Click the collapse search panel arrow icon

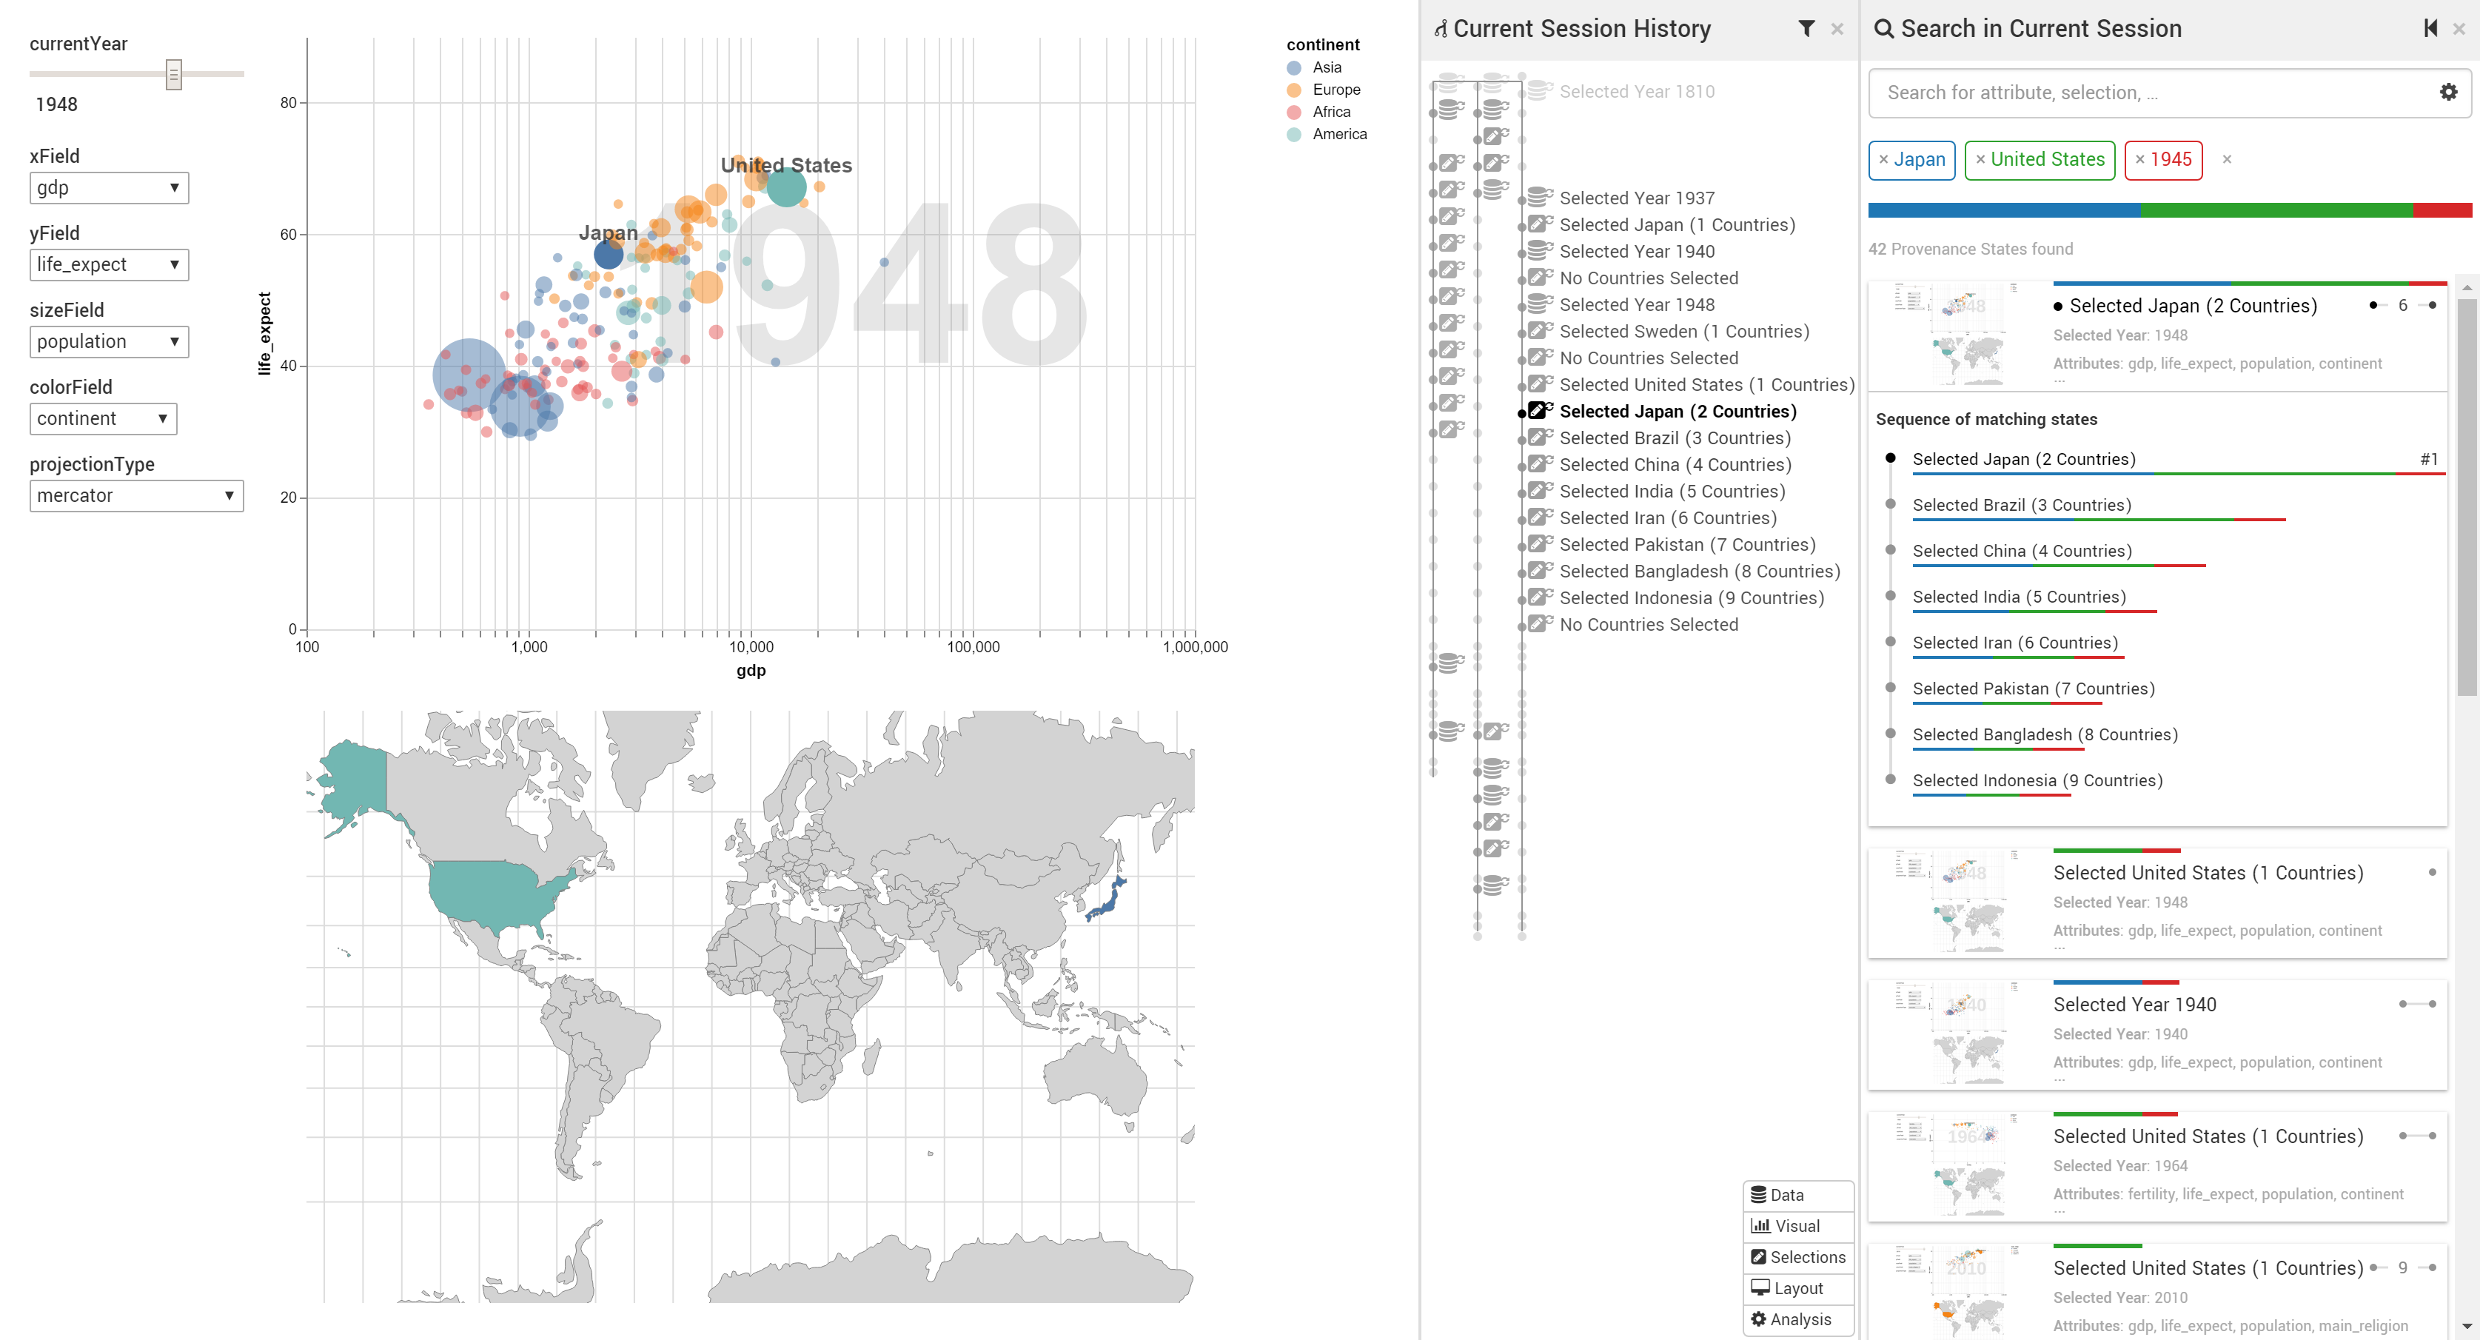point(2430,29)
